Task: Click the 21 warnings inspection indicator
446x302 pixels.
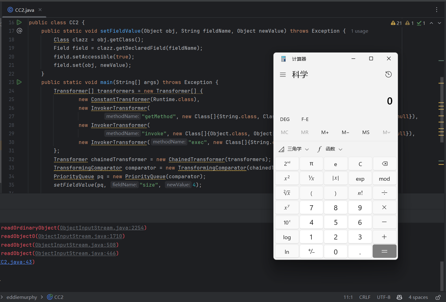Action: click(396, 23)
